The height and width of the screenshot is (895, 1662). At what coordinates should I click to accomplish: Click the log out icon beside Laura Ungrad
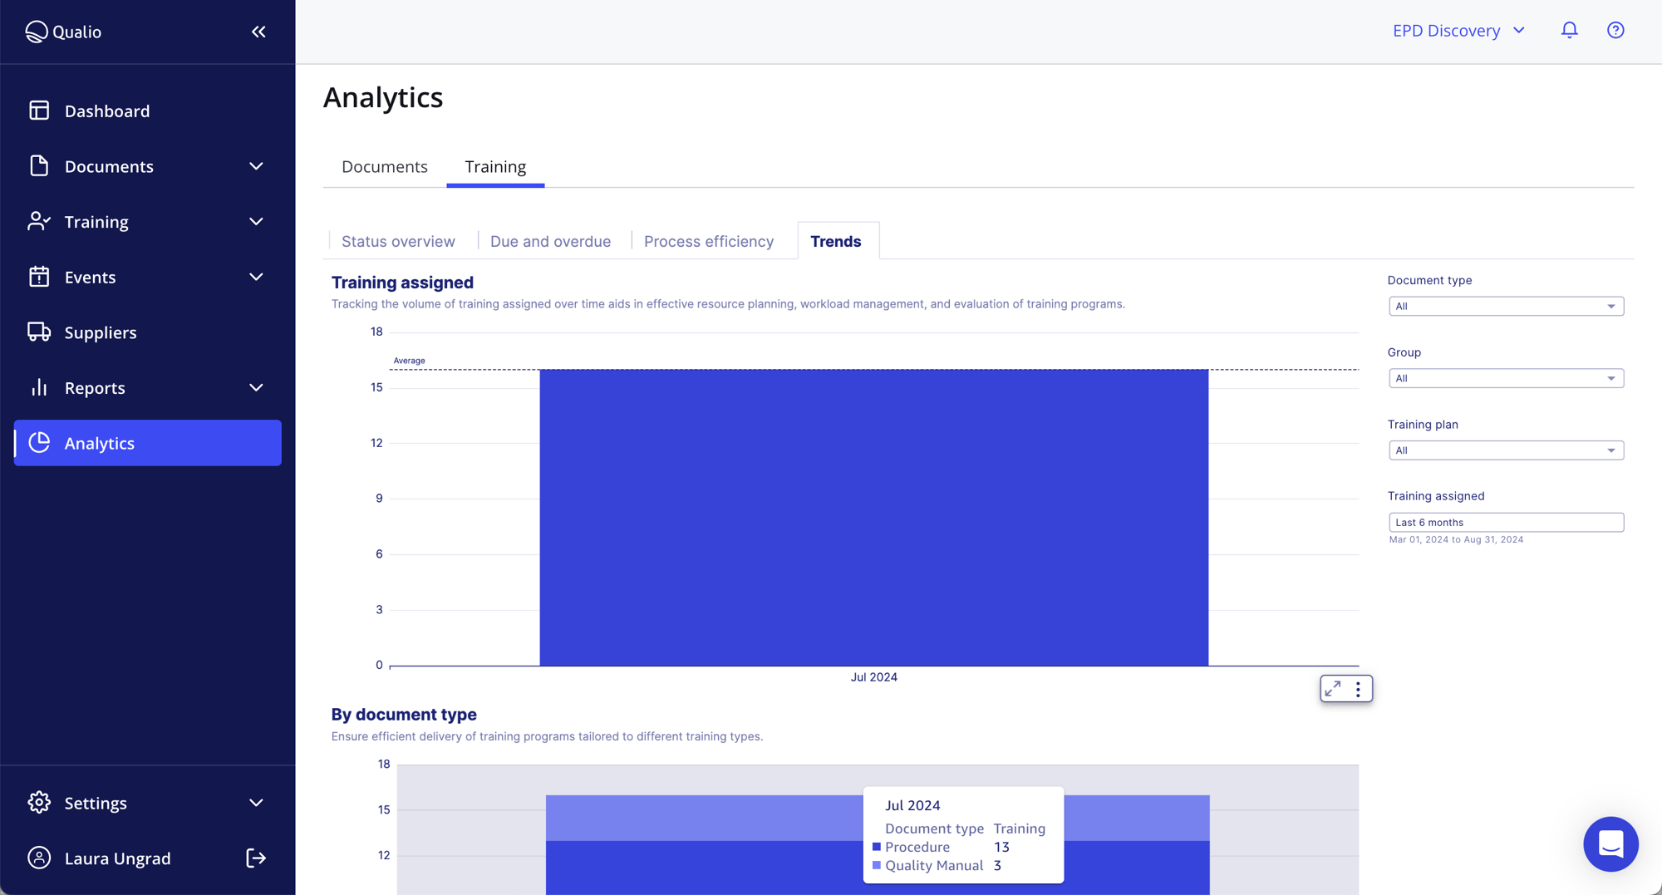[x=255, y=858]
